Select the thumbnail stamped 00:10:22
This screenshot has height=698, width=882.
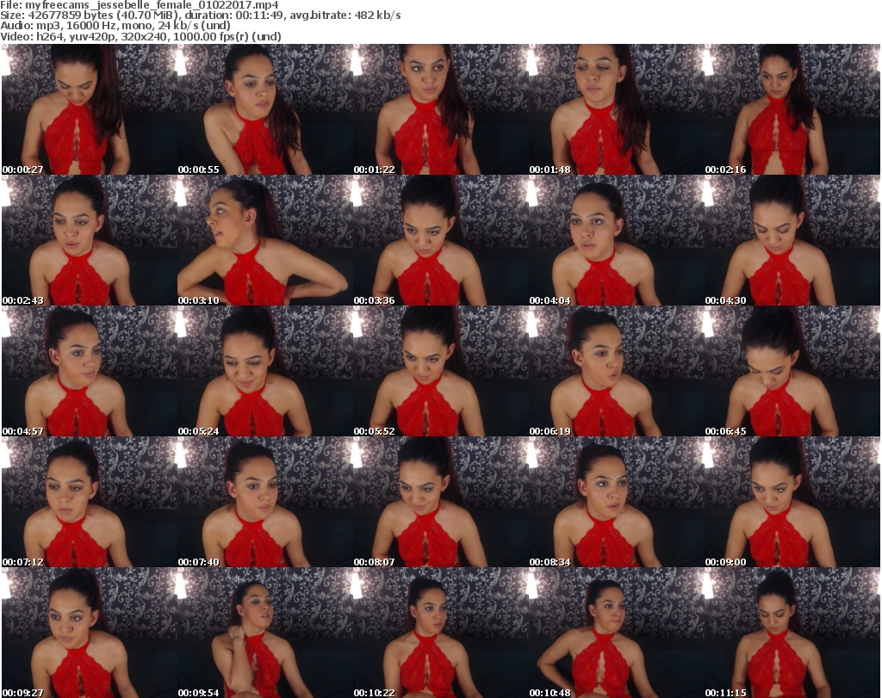tap(441, 633)
